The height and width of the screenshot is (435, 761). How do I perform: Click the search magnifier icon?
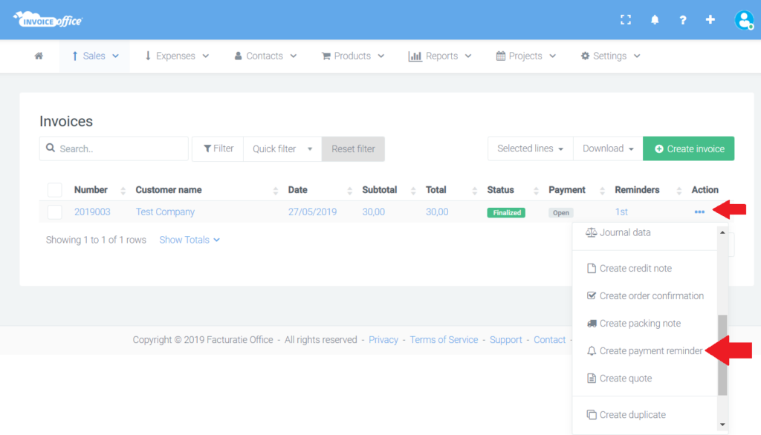click(x=51, y=148)
